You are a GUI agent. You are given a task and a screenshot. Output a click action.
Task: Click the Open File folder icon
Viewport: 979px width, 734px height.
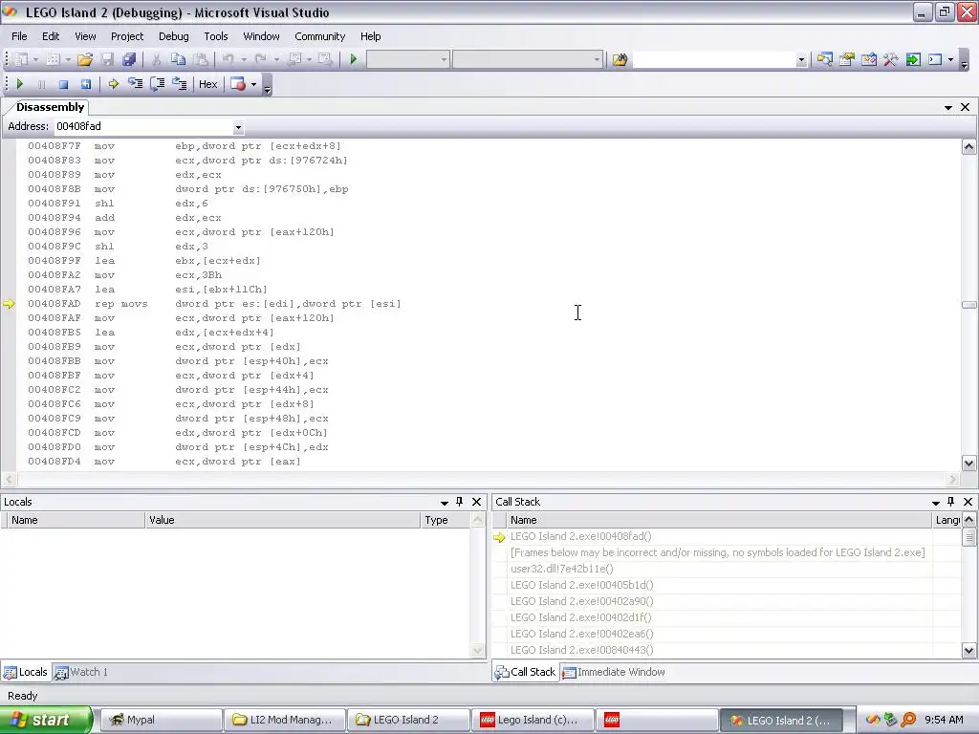(85, 59)
